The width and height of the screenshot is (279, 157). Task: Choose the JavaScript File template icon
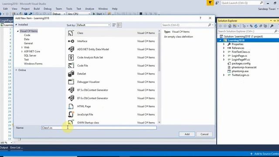click(71, 114)
